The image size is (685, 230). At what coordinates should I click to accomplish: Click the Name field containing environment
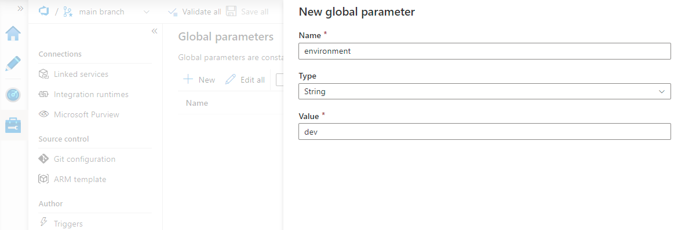(484, 51)
